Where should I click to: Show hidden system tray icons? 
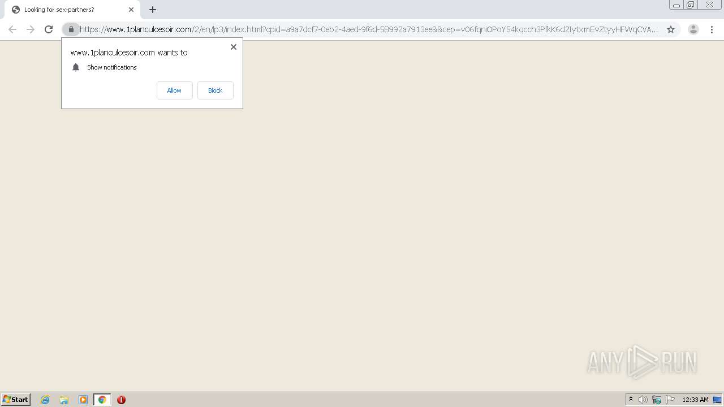pyautogui.click(x=631, y=400)
